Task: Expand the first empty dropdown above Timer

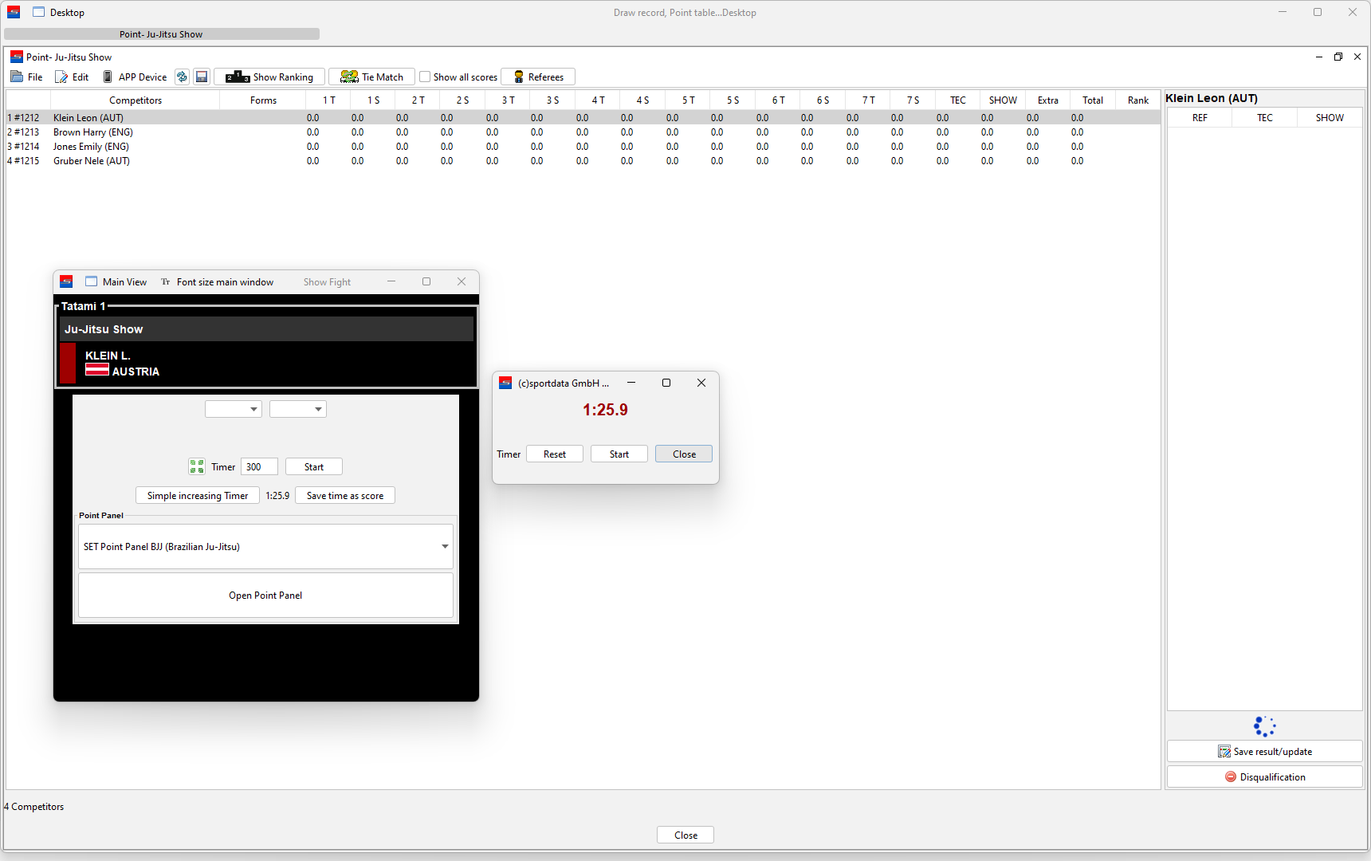Action: (234, 409)
